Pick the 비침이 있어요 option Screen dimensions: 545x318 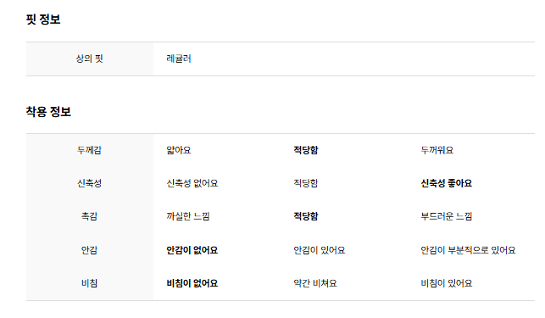pos(447,283)
